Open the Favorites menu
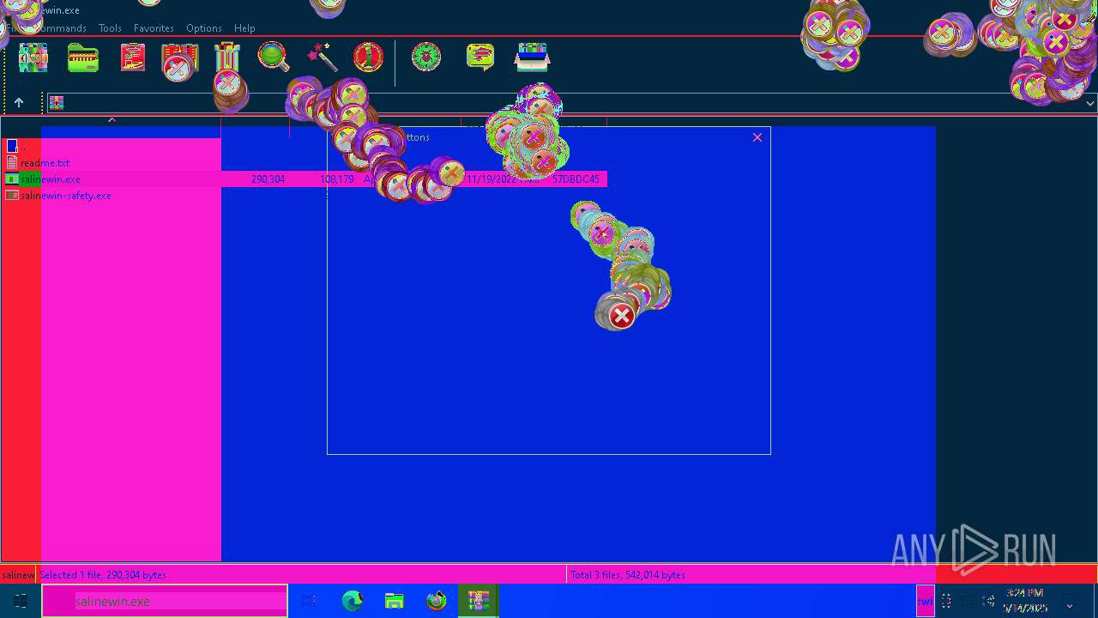This screenshot has width=1098, height=618. point(154,28)
